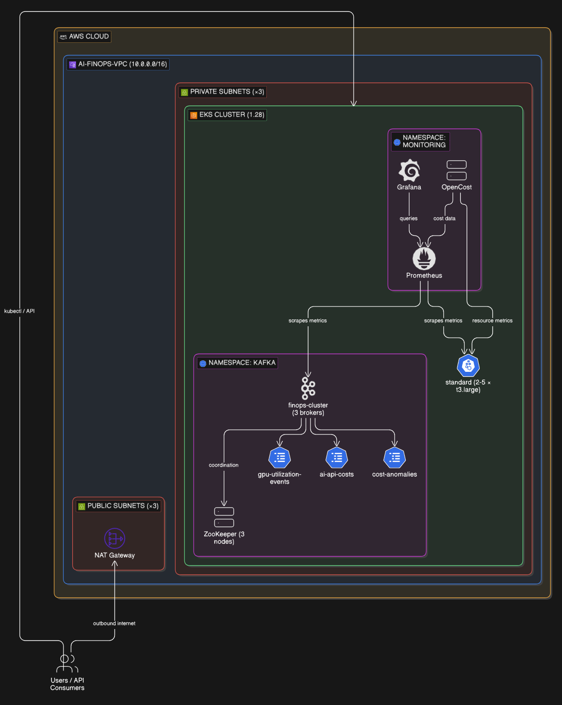Select the standard node group icon
Viewport: 562px width, 705px height.
[468, 366]
